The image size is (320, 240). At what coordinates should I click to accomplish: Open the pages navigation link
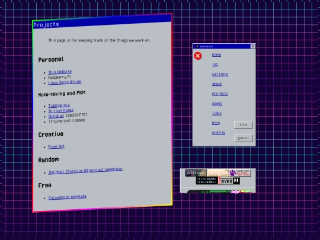tap(217, 104)
